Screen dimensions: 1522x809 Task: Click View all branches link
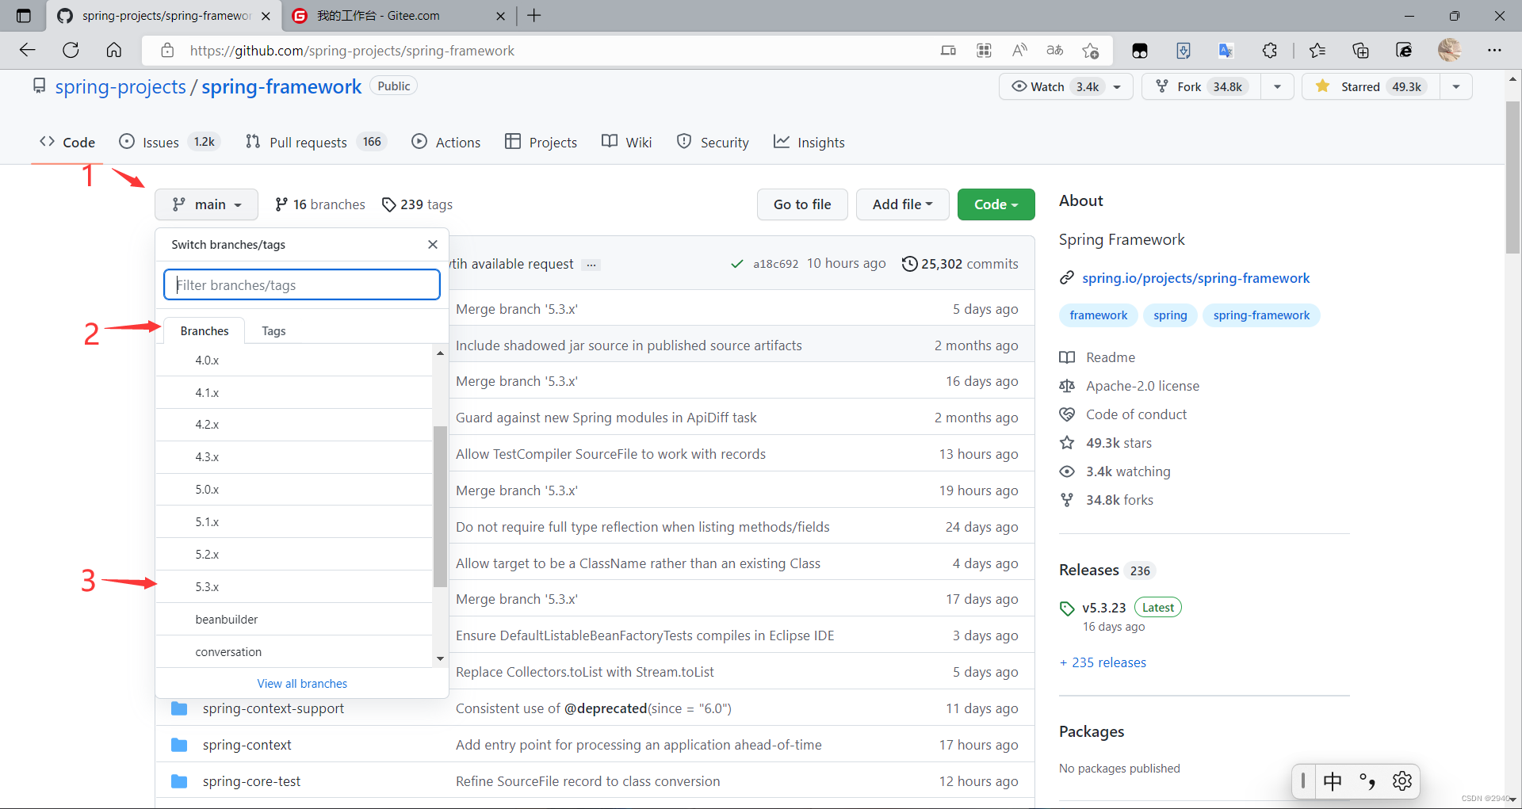pyautogui.click(x=302, y=683)
